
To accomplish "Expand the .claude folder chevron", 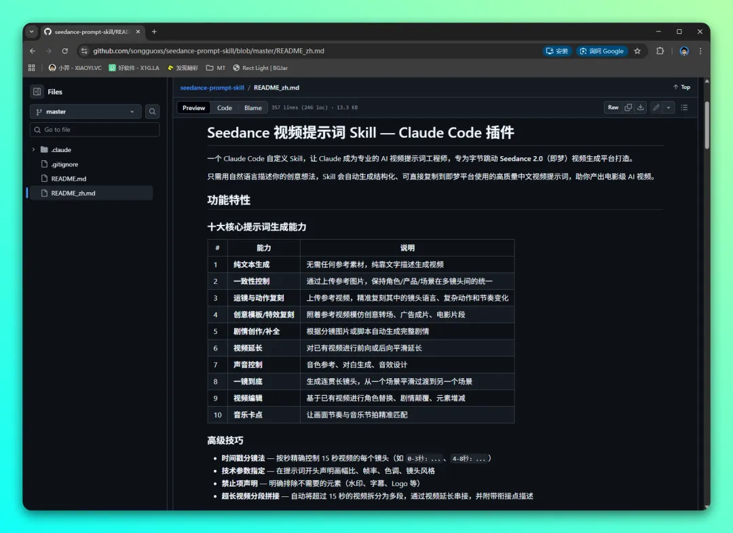I will click(33, 149).
